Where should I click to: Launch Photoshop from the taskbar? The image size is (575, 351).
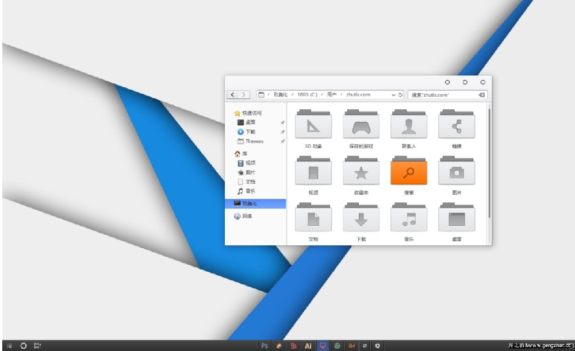265,345
